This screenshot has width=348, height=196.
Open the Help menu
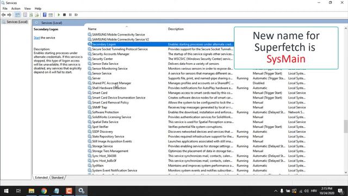[x=38, y=9]
